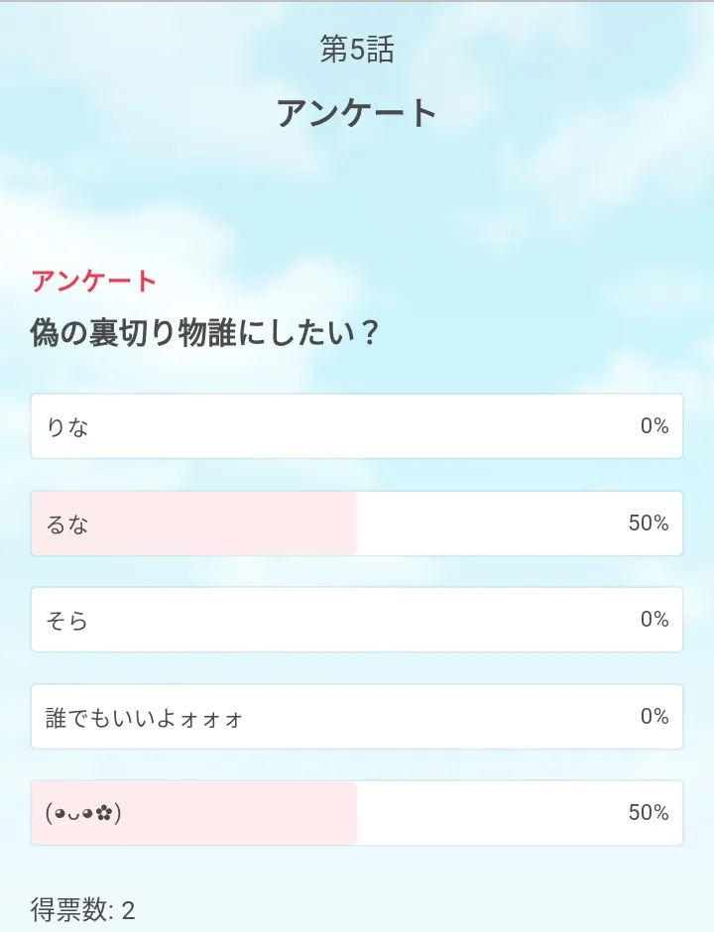Image resolution: width=714 pixels, height=932 pixels.
Task: Click the 50% result beside るな
Action: [x=649, y=524]
